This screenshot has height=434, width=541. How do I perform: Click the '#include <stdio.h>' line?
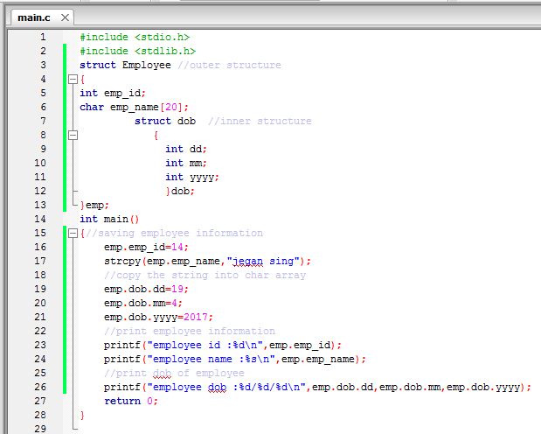[135, 37]
